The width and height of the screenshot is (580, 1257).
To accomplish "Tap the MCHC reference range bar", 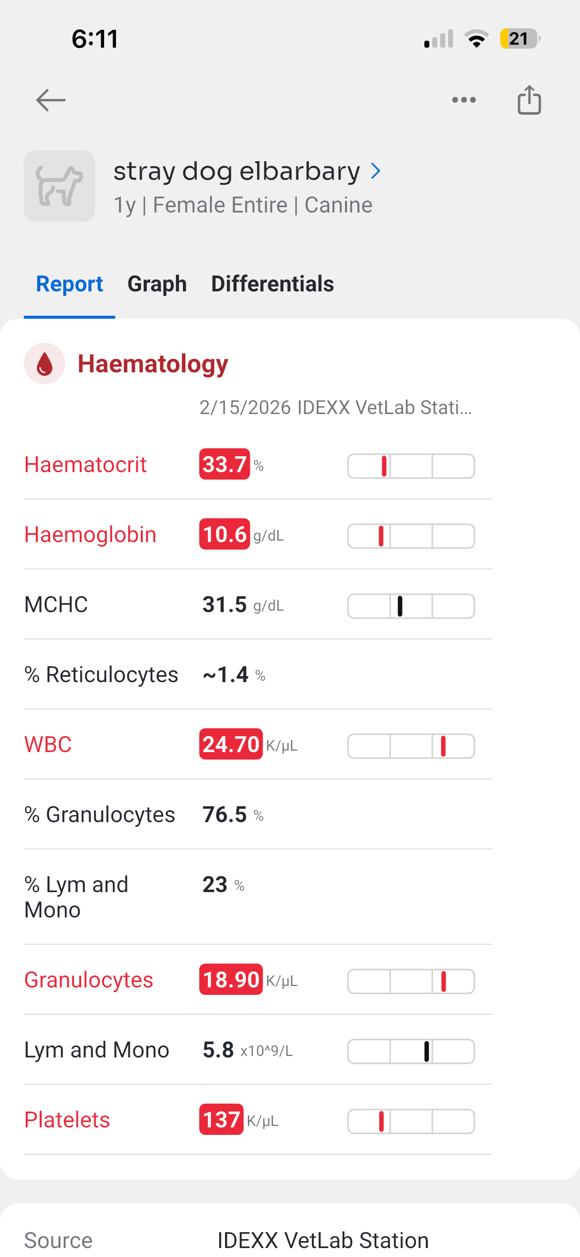I will [x=411, y=606].
